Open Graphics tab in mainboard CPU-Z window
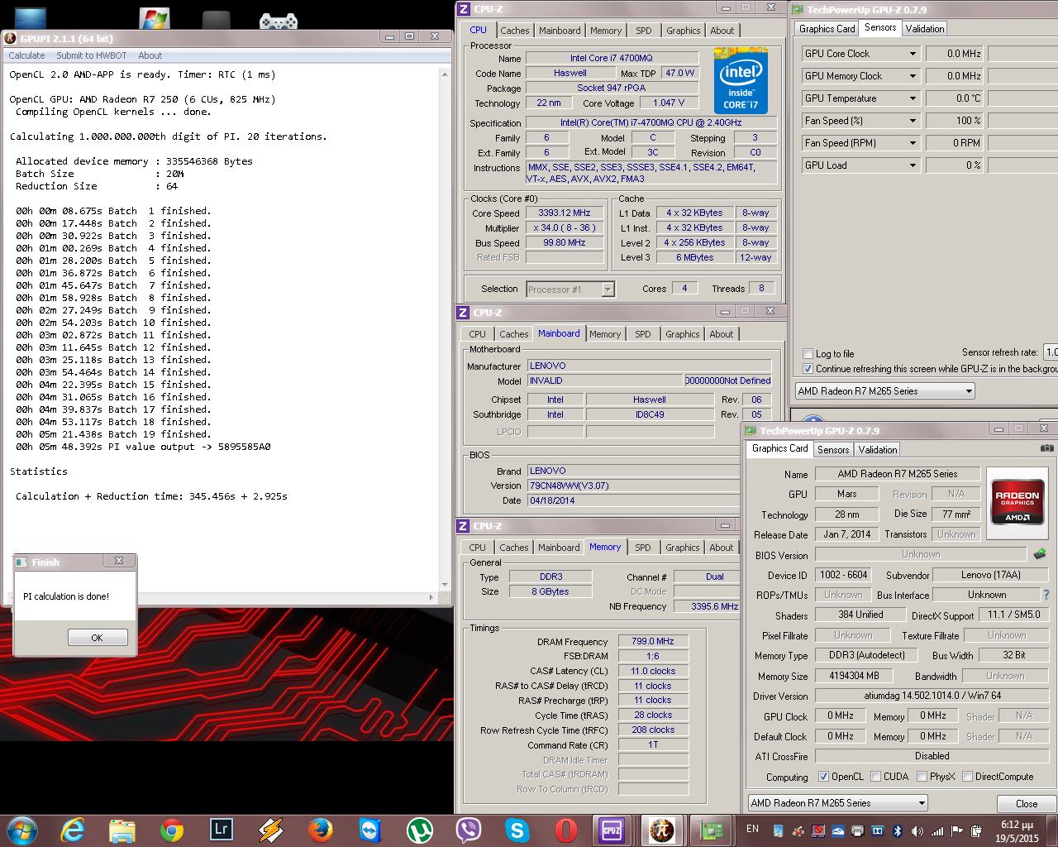The image size is (1058, 847). click(x=682, y=334)
